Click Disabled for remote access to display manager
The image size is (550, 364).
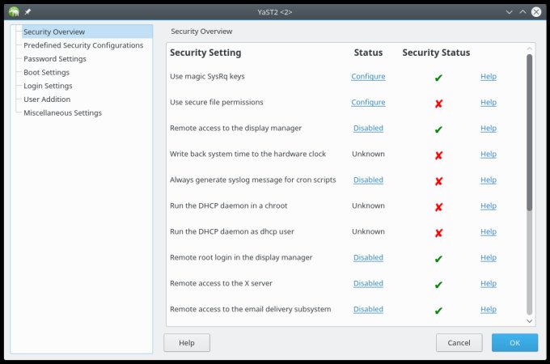368,128
